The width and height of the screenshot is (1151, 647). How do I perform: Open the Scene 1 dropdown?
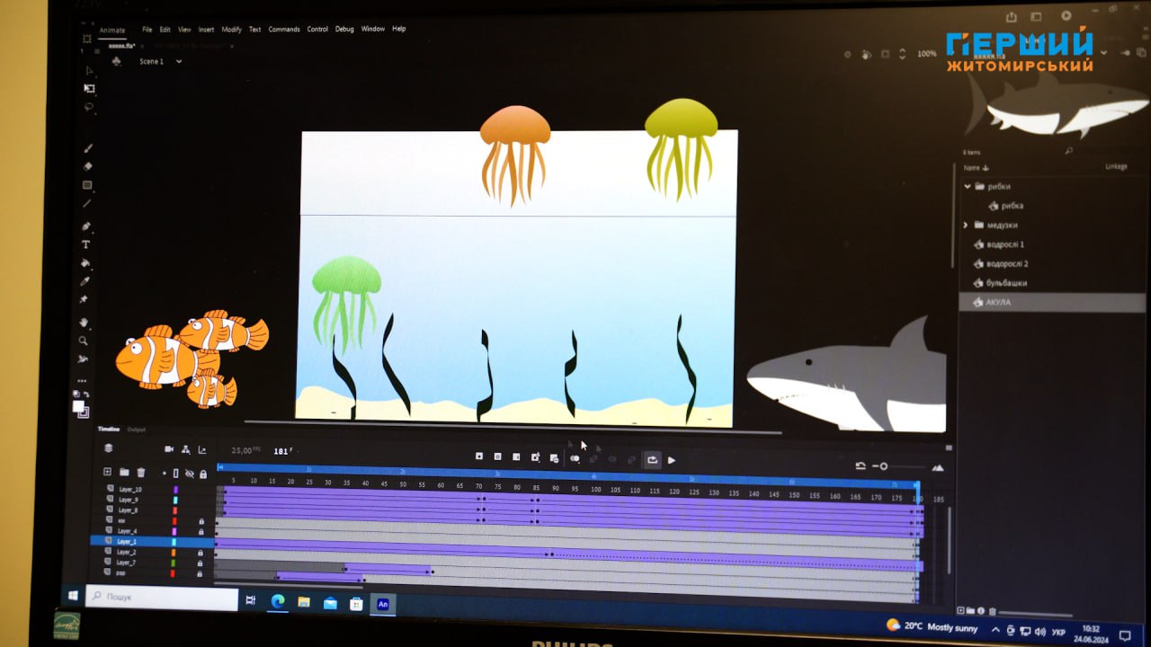pos(178,62)
